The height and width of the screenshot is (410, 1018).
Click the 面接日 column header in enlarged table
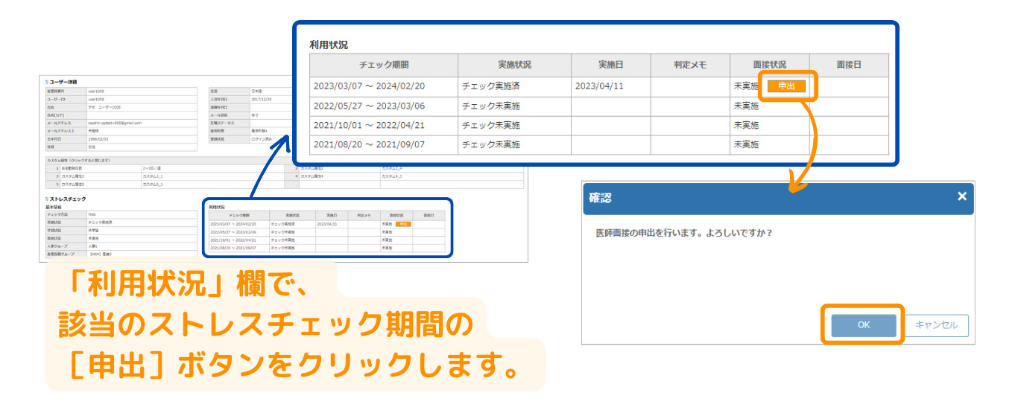848,65
